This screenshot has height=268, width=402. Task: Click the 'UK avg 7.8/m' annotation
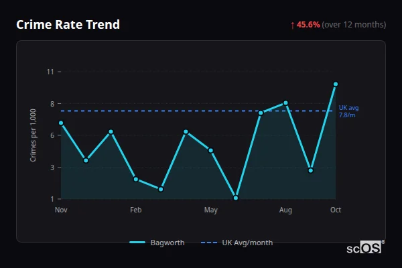[x=348, y=111]
